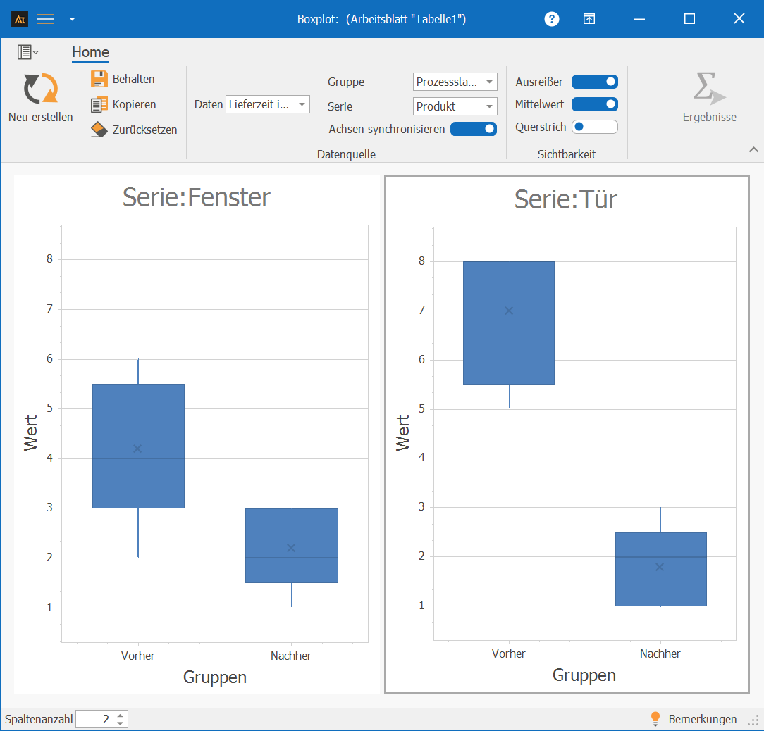
Task: Click the help question mark icon
Action: 552,19
